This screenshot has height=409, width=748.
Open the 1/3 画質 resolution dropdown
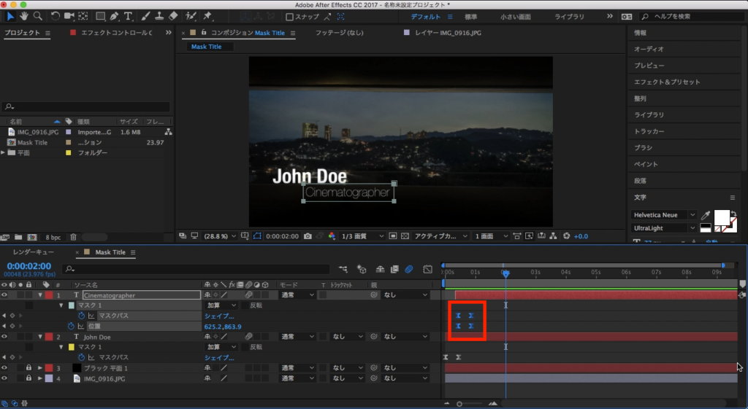363,236
